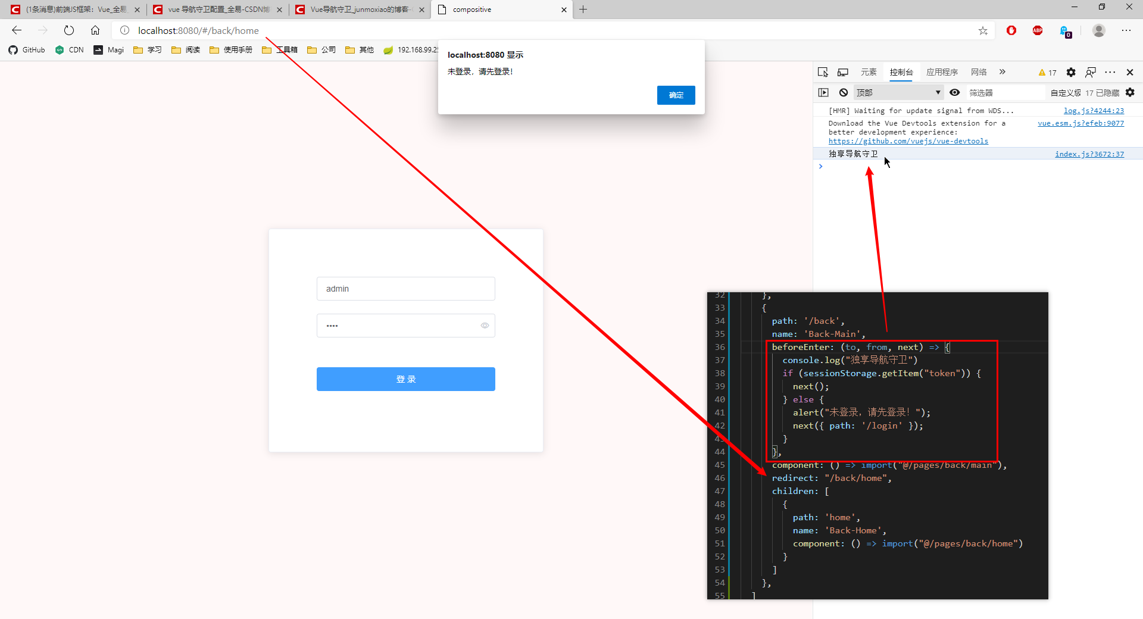Click the address bar URL localhost:8080
Image resolution: width=1143 pixels, height=619 pixels.
(x=199, y=30)
